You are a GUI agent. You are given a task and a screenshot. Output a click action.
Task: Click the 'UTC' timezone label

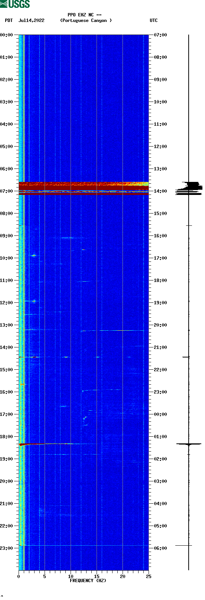point(153,20)
